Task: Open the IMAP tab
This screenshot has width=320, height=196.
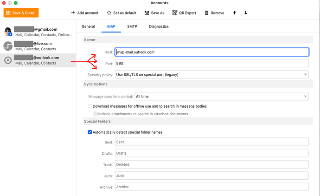Action: click(x=111, y=26)
